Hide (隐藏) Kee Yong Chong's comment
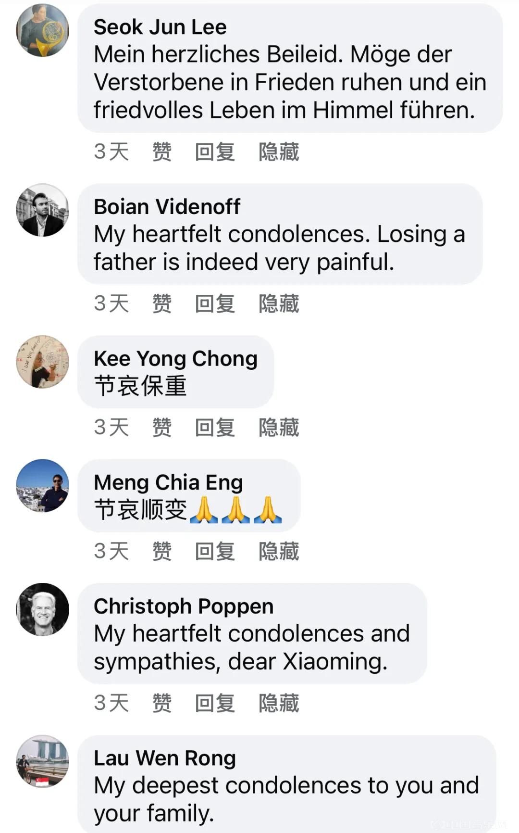The width and height of the screenshot is (519, 833). pyautogui.click(x=279, y=428)
